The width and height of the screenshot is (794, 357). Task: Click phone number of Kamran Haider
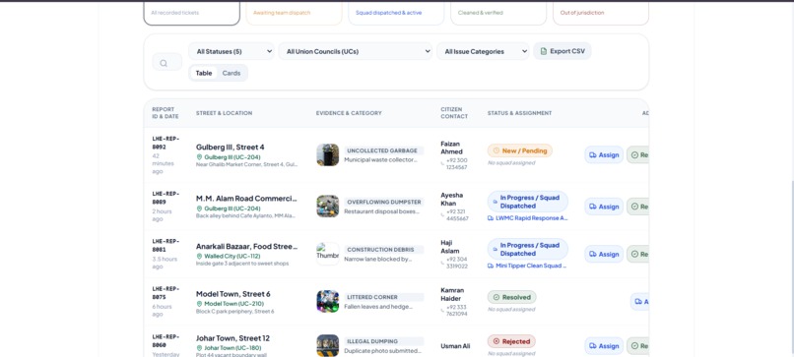[x=457, y=310]
